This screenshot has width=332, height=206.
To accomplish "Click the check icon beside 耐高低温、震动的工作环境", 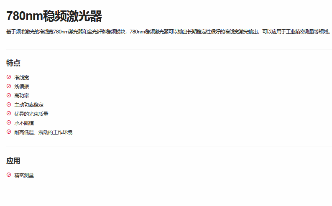I will (x=9, y=132).
